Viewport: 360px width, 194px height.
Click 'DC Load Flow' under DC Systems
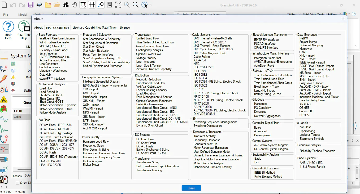[x=145, y=139]
